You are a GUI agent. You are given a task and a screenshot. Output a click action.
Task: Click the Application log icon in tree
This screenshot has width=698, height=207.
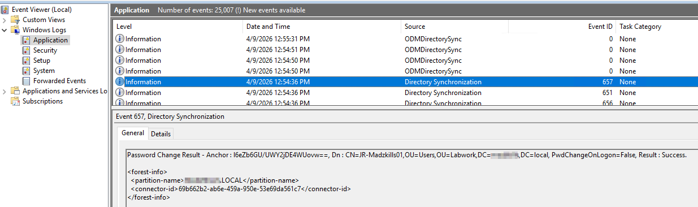[x=27, y=40]
